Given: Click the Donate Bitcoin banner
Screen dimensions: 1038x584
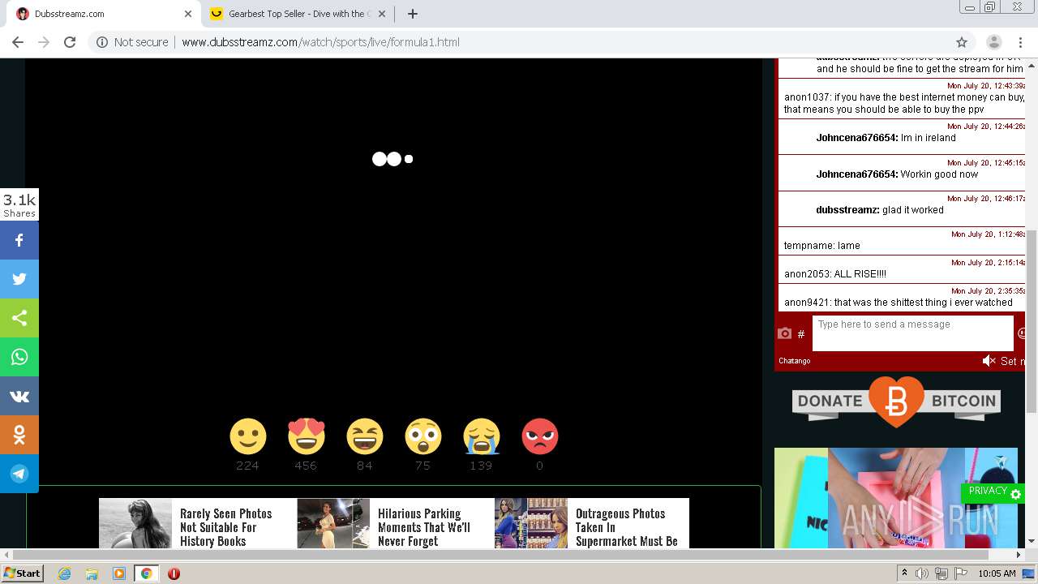Looking at the screenshot, I should [x=896, y=401].
